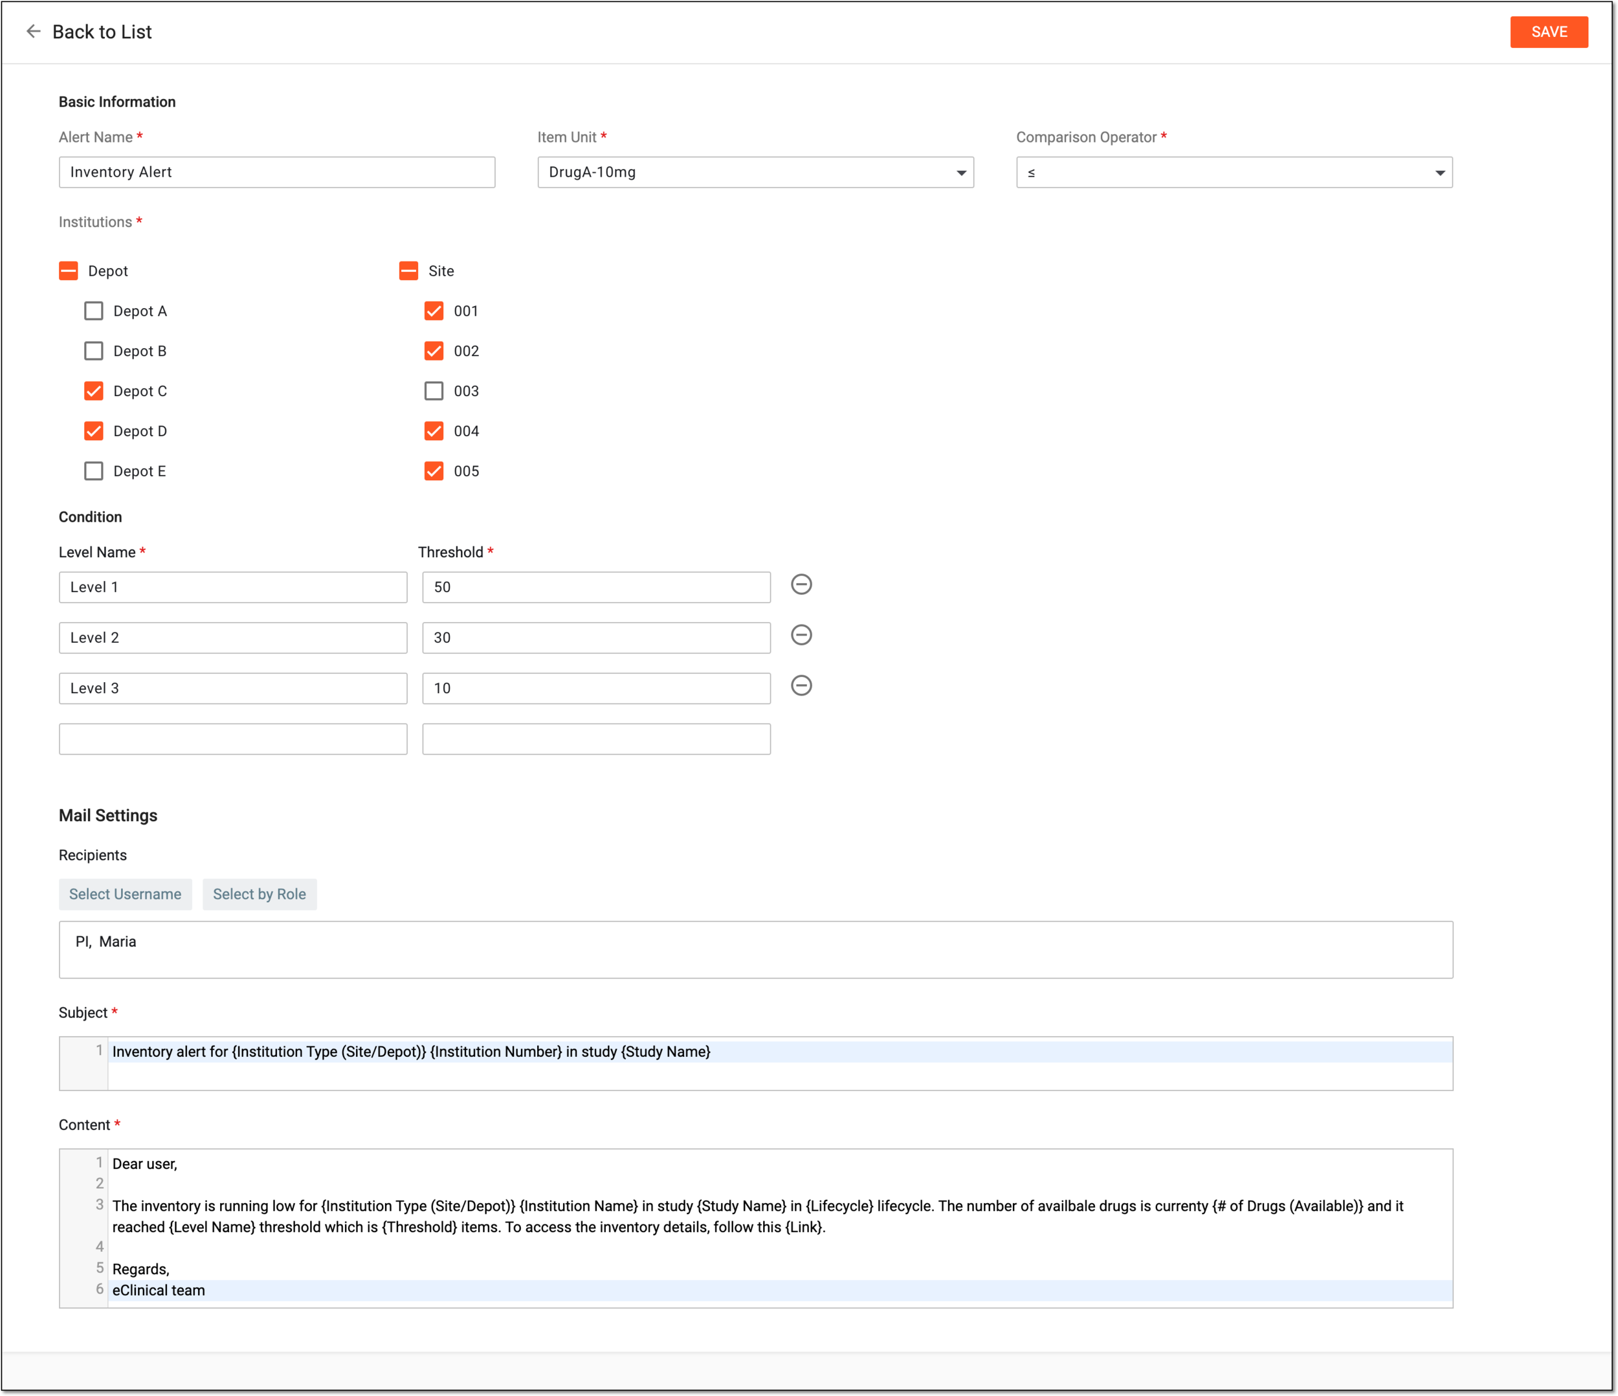Edit the threshold value 30

[596, 639]
